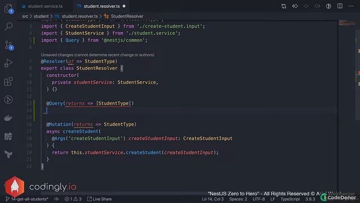Viewport: 360px width, 203px height.
Task: Click the student.resolver.ts breadcrumb
Action: pyautogui.click(x=79, y=16)
